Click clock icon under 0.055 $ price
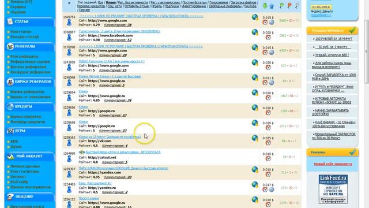The height and width of the screenshot is (208, 369). [268, 143]
